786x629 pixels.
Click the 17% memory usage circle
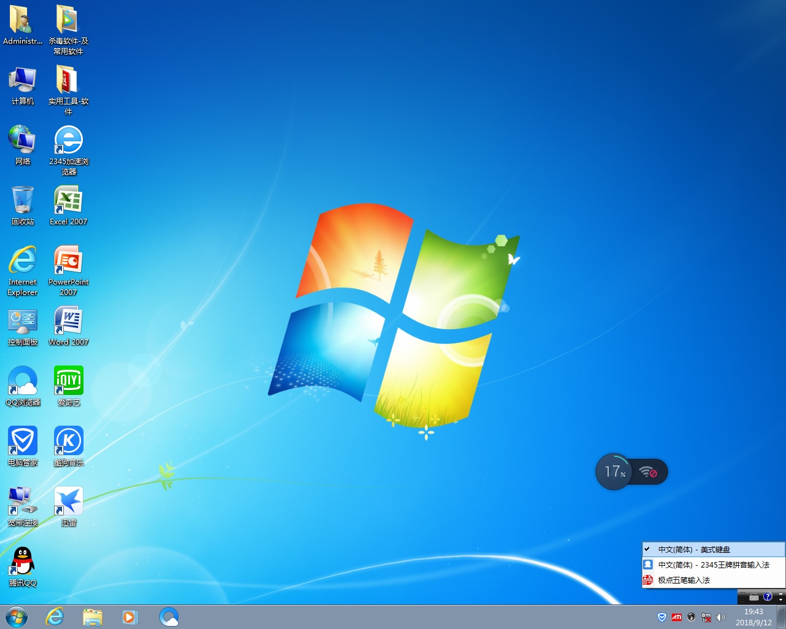[613, 472]
